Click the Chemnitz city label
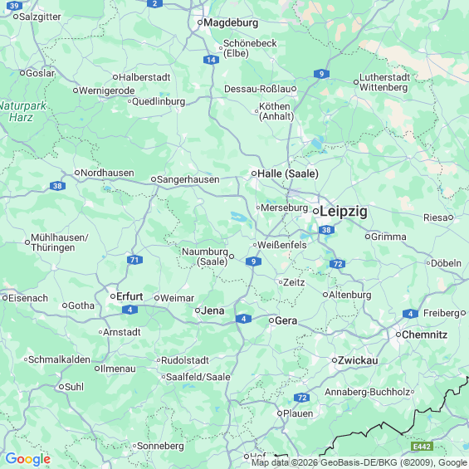This screenshot has width=469, height=469. 424,335
